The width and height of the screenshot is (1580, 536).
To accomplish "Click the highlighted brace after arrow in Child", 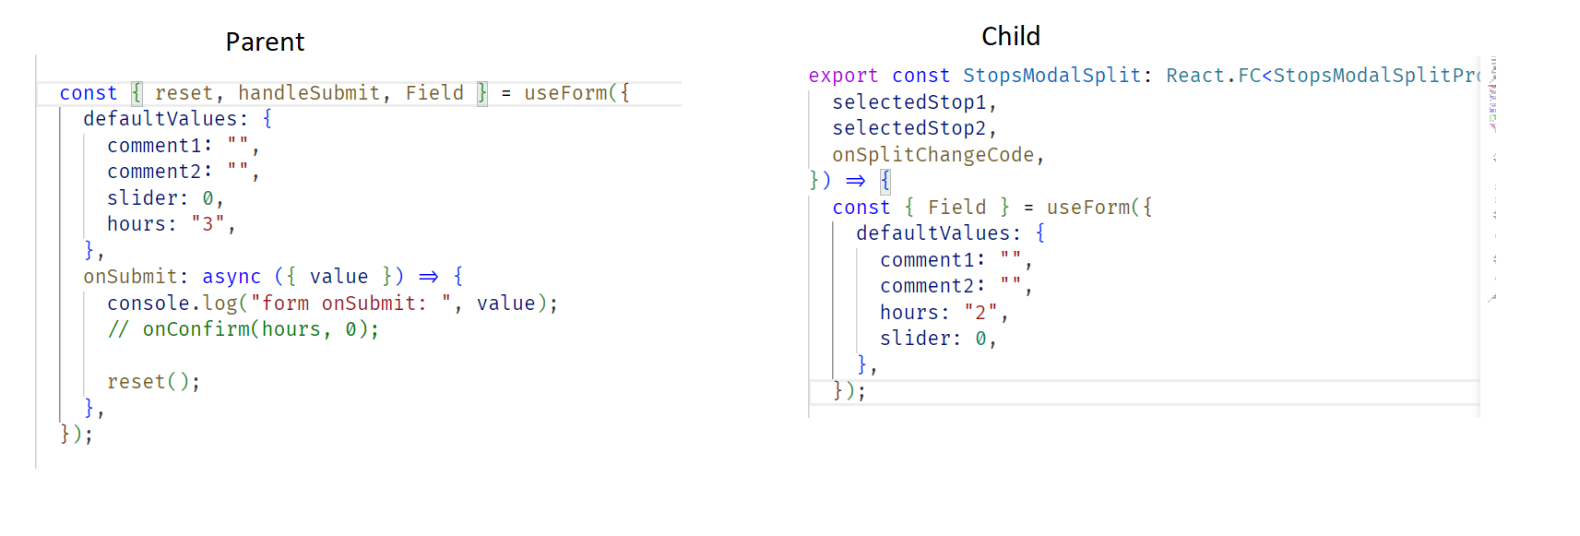I will point(885,181).
